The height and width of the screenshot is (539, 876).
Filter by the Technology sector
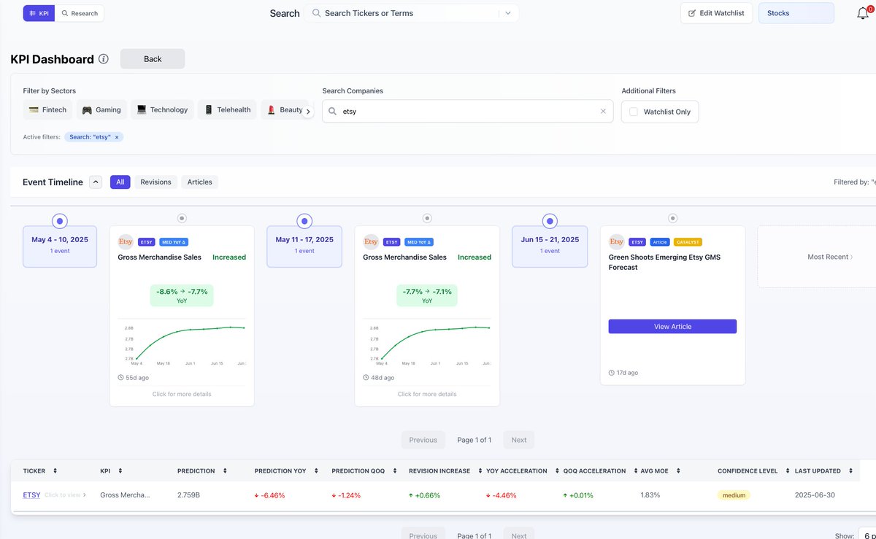coord(162,110)
